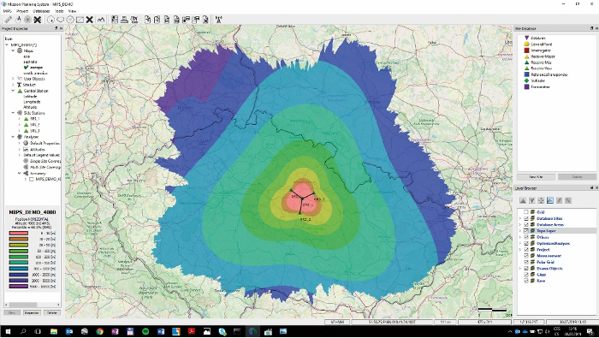Click the print icon in toolbar
599x338 pixels.
coord(124,20)
